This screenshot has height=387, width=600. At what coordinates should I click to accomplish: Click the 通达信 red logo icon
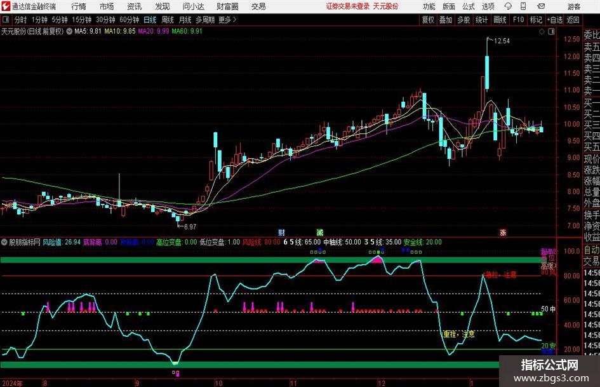5,6
